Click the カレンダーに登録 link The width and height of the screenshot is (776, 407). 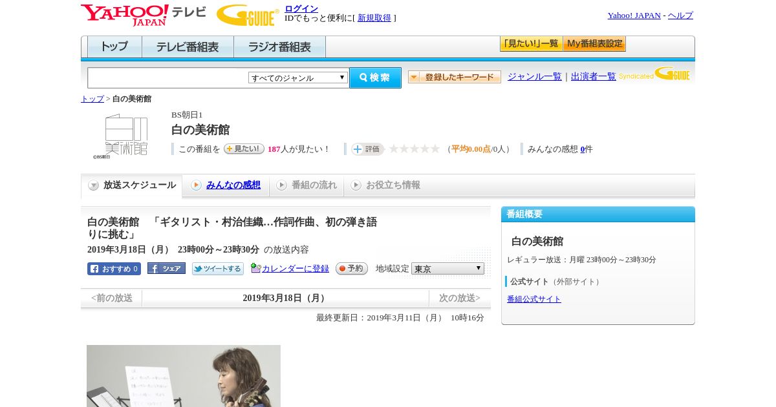pyautogui.click(x=296, y=269)
